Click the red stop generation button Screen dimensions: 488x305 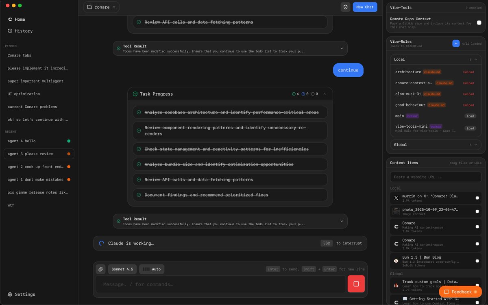tap(356, 284)
